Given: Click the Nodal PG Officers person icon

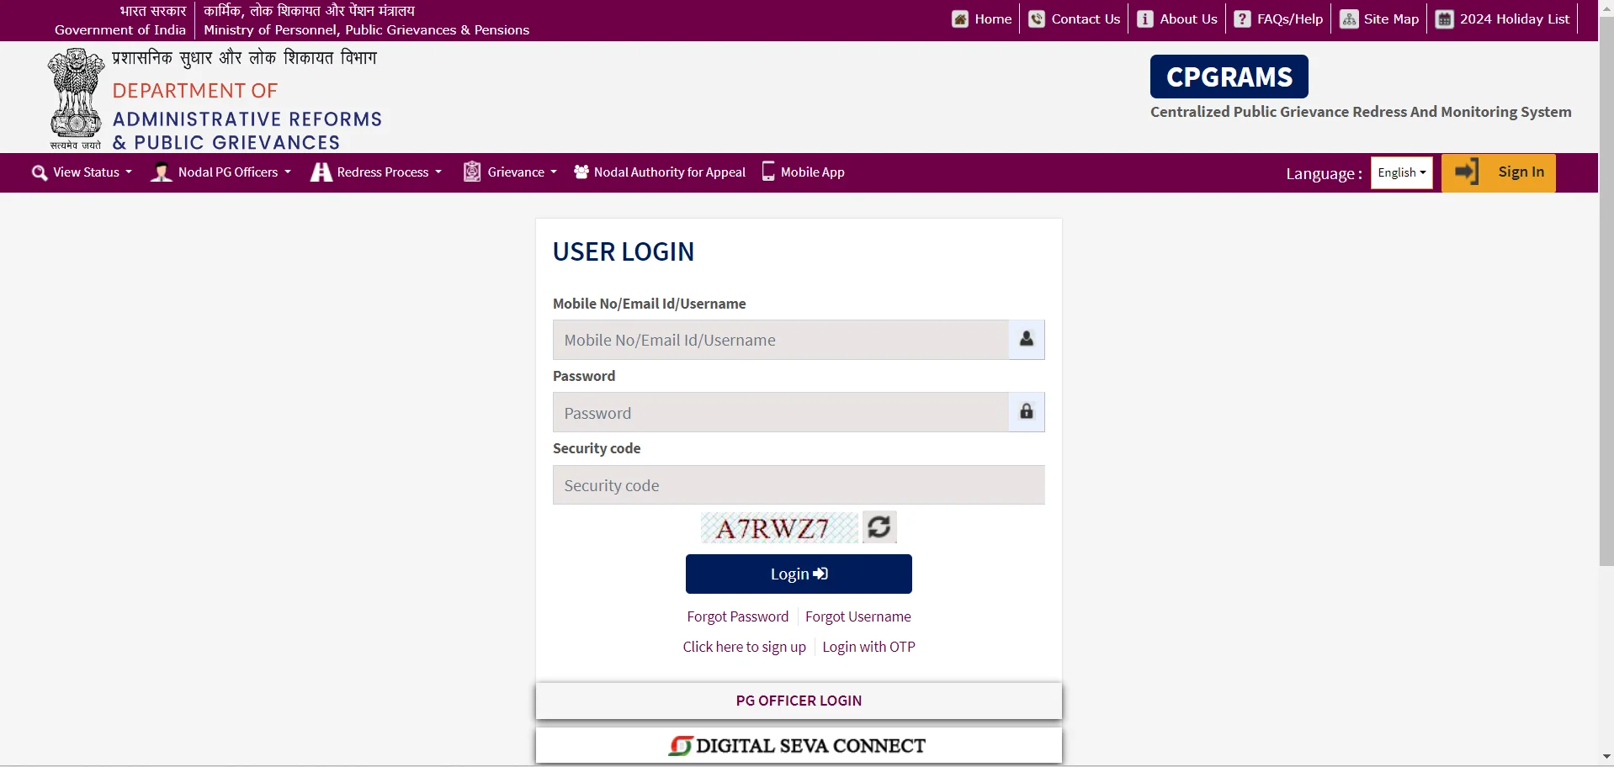Looking at the screenshot, I should (x=161, y=172).
